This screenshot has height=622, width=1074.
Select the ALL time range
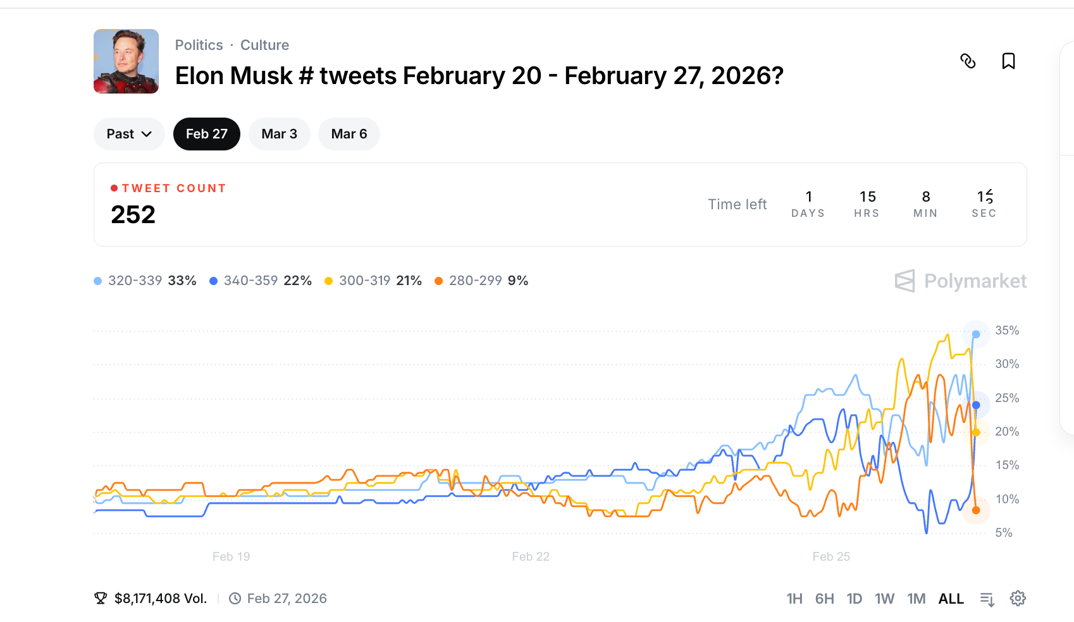tap(951, 599)
